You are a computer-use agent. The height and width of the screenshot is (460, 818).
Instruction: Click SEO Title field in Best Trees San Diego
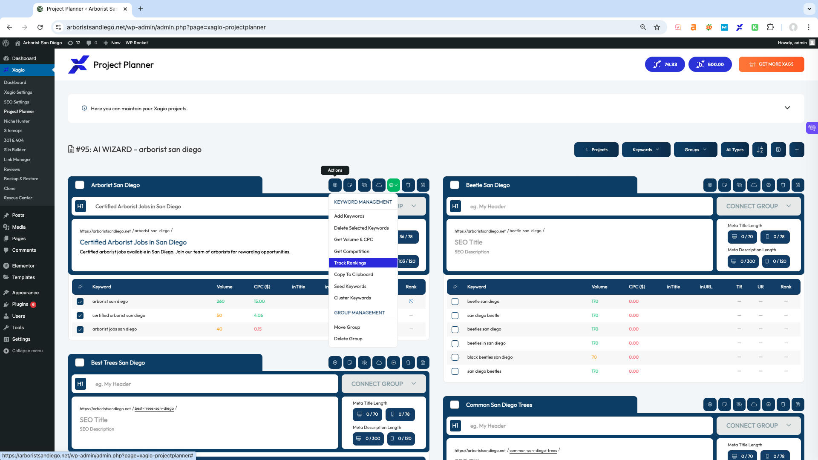point(93,420)
